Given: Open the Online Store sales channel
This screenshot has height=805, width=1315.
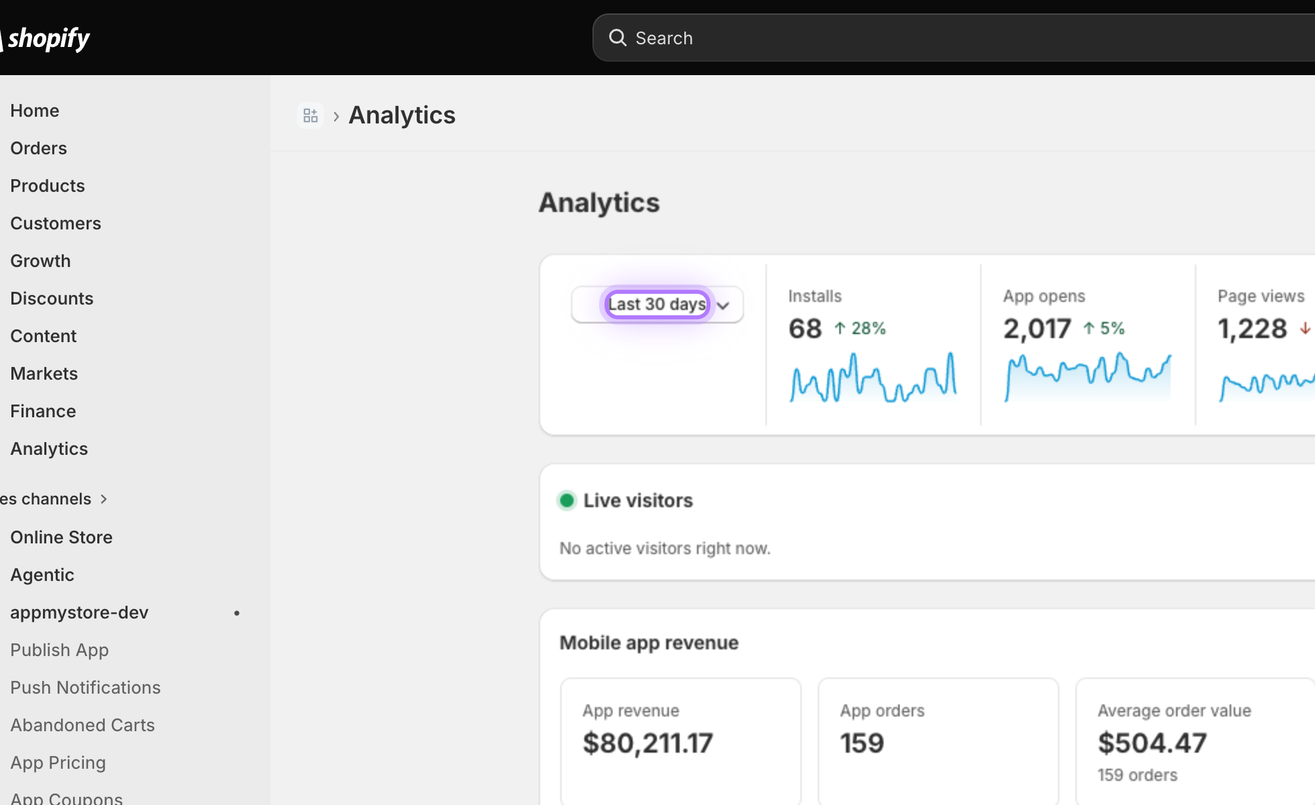Looking at the screenshot, I should click(x=62, y=537).
